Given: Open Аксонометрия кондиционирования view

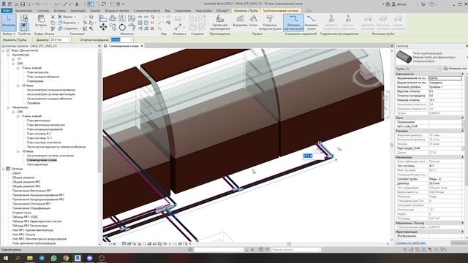Looking at the screenshot, I should pyautogui.click(x=51, y=90).
